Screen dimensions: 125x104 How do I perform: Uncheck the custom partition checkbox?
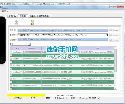(11, 59)
